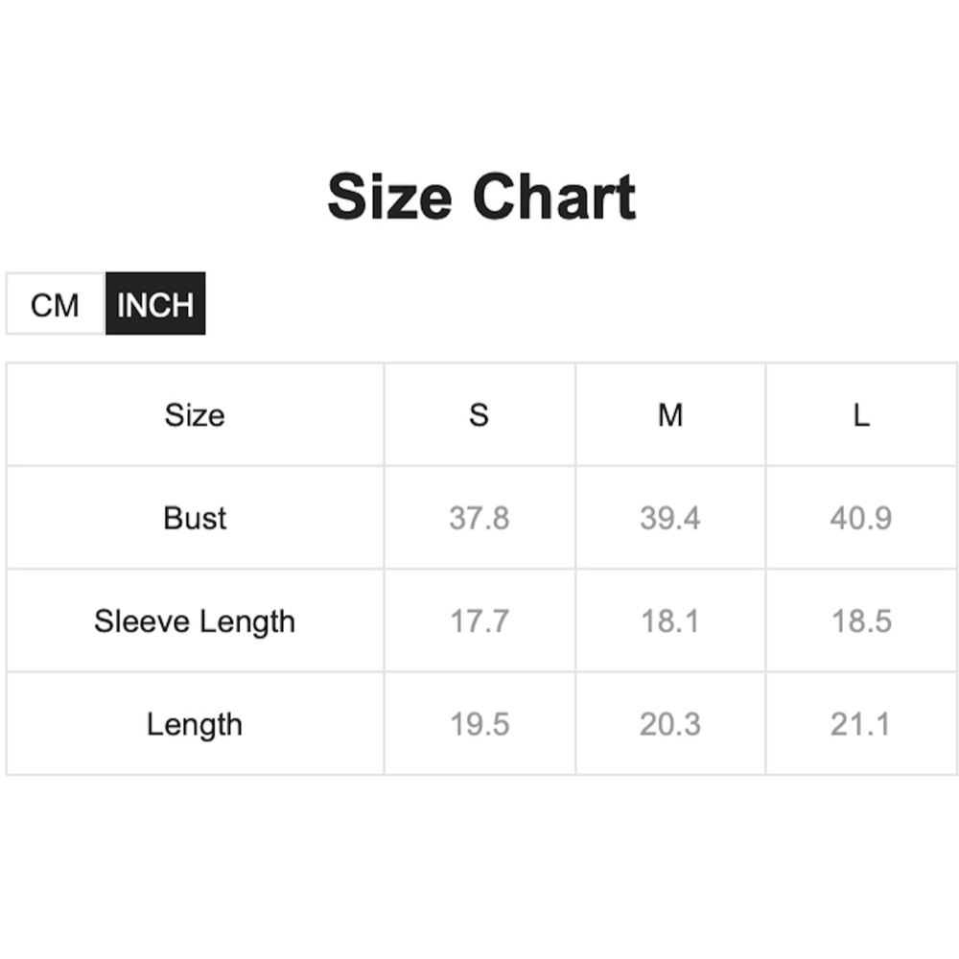959x959 pixels.
Task: Click the Sleeve Length row label
Action: click(x=195, y=621)
